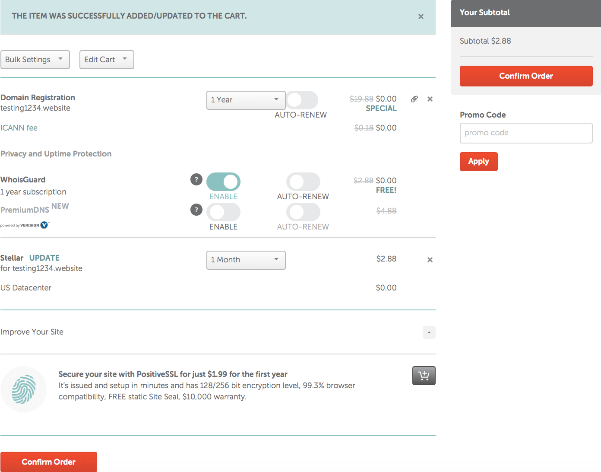Click the Secure your site with PositiveSSL heading
601x472 pixels.
(x=173, y=374)
